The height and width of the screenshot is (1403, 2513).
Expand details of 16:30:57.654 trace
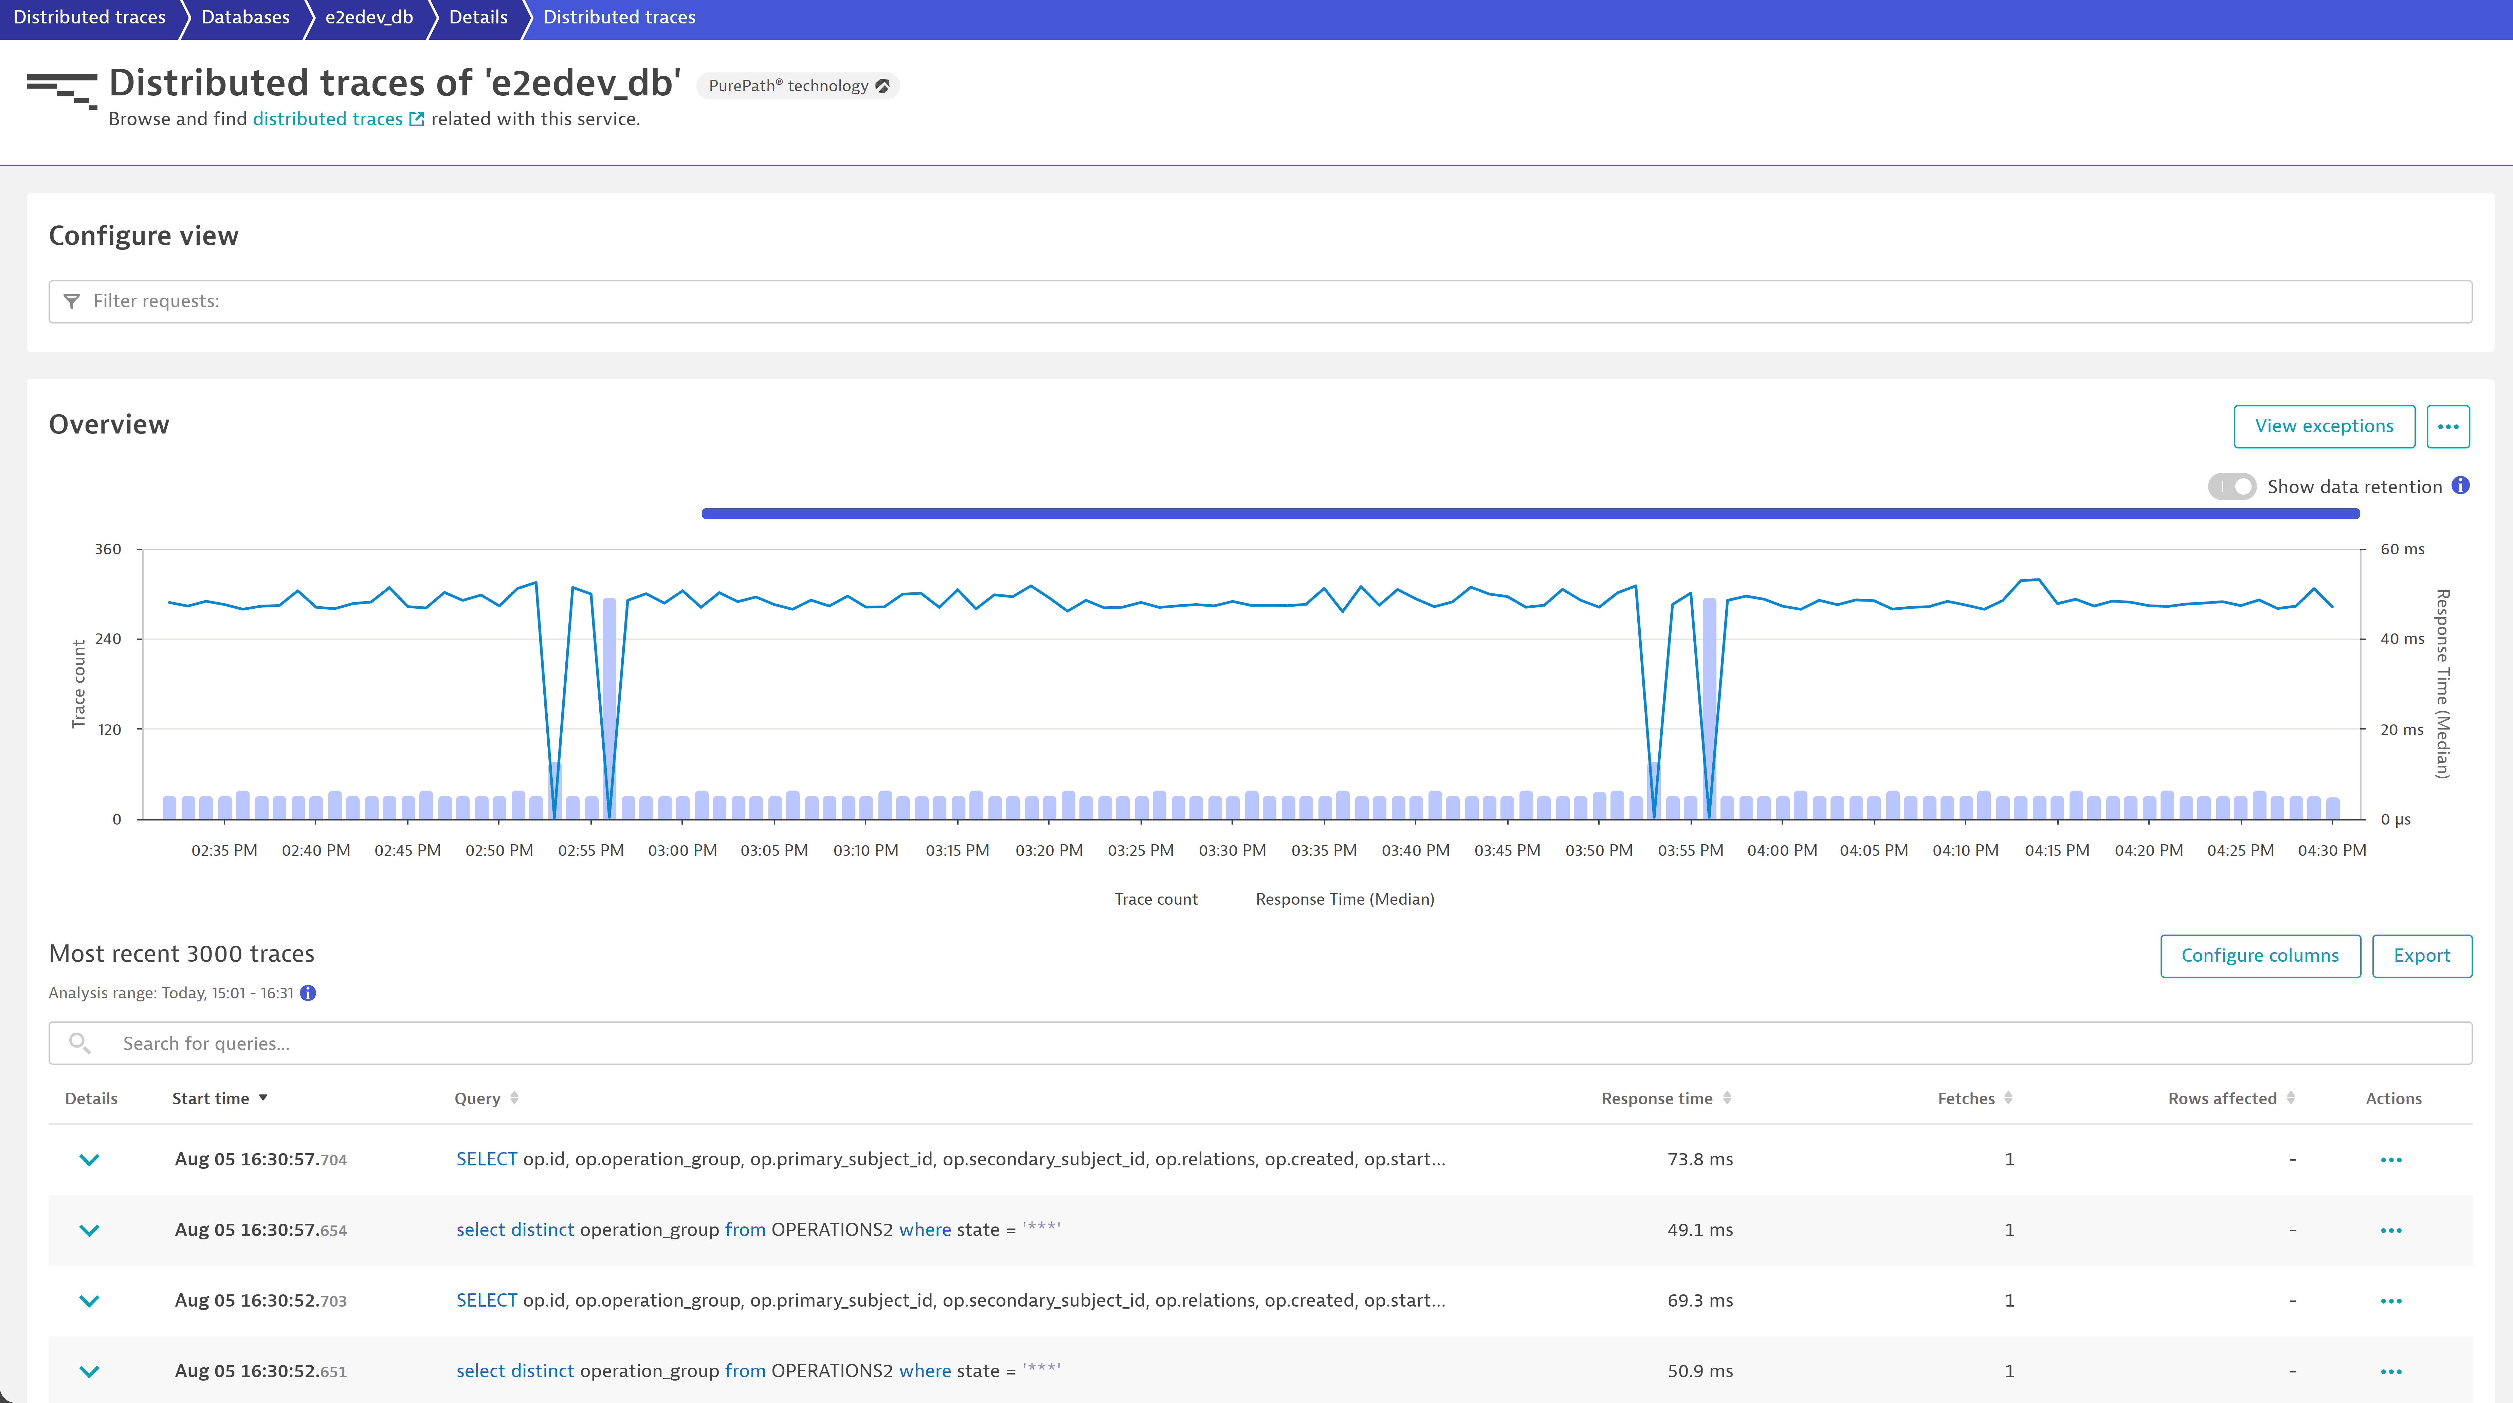[89, 1231]
